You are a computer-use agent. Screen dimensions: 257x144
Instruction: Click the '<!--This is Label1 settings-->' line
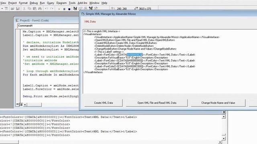tap(109, 52)
